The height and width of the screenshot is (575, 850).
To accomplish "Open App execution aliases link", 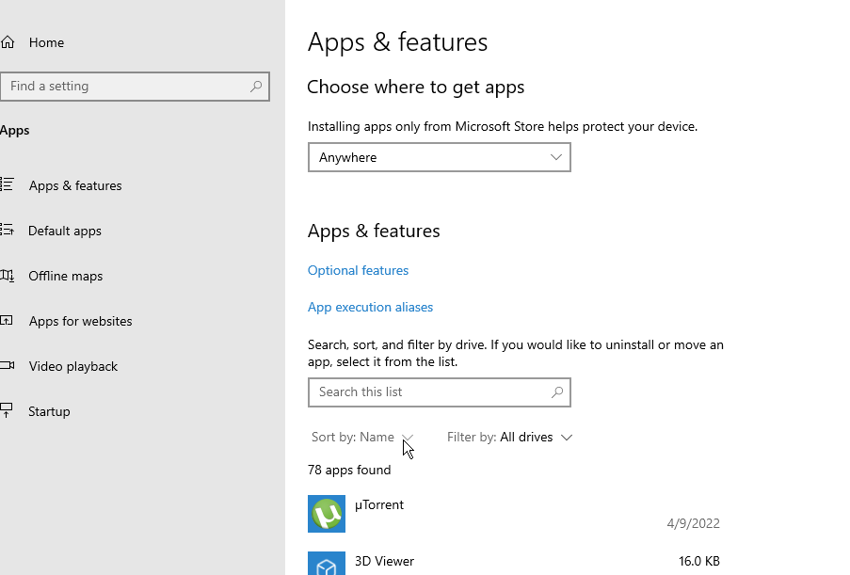I will [370, 307].
